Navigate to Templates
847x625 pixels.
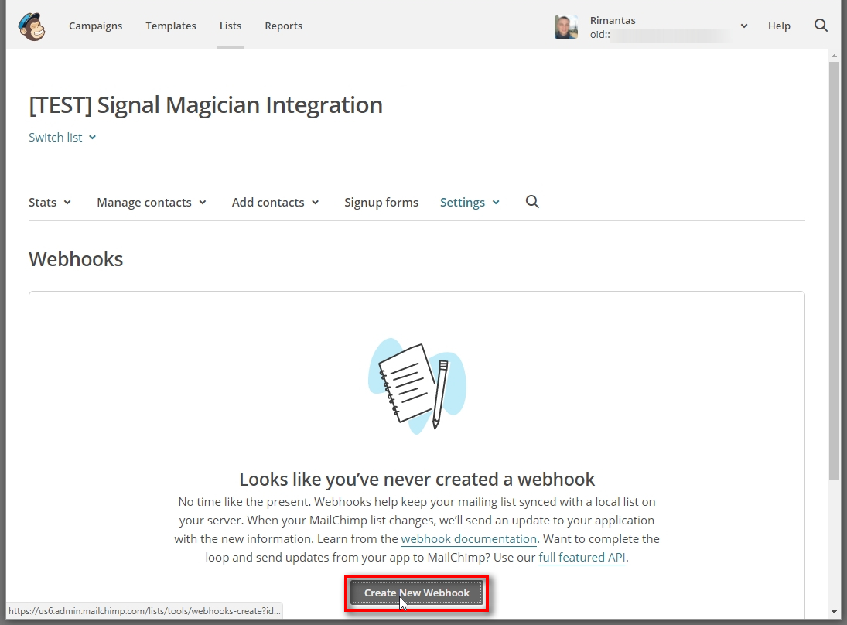tap(171, 26)
